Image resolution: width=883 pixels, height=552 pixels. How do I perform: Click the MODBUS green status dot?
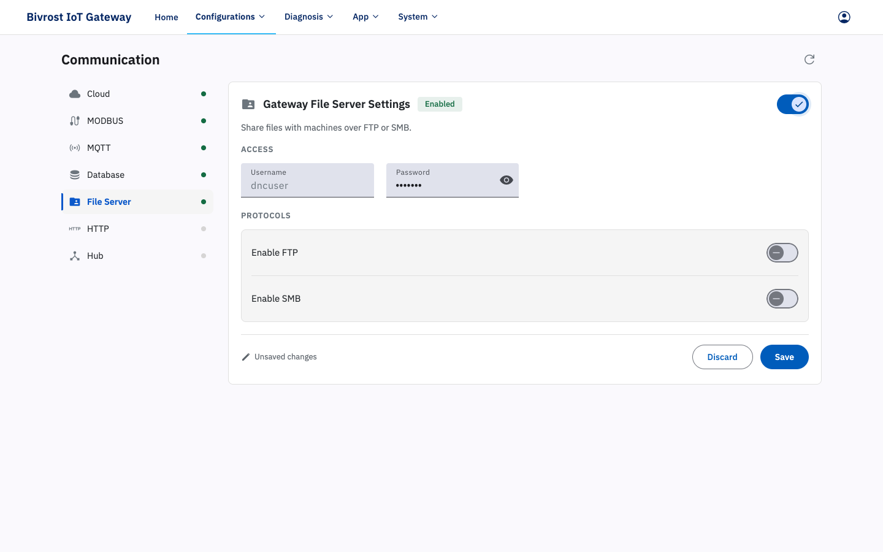[x=204, y=121]
